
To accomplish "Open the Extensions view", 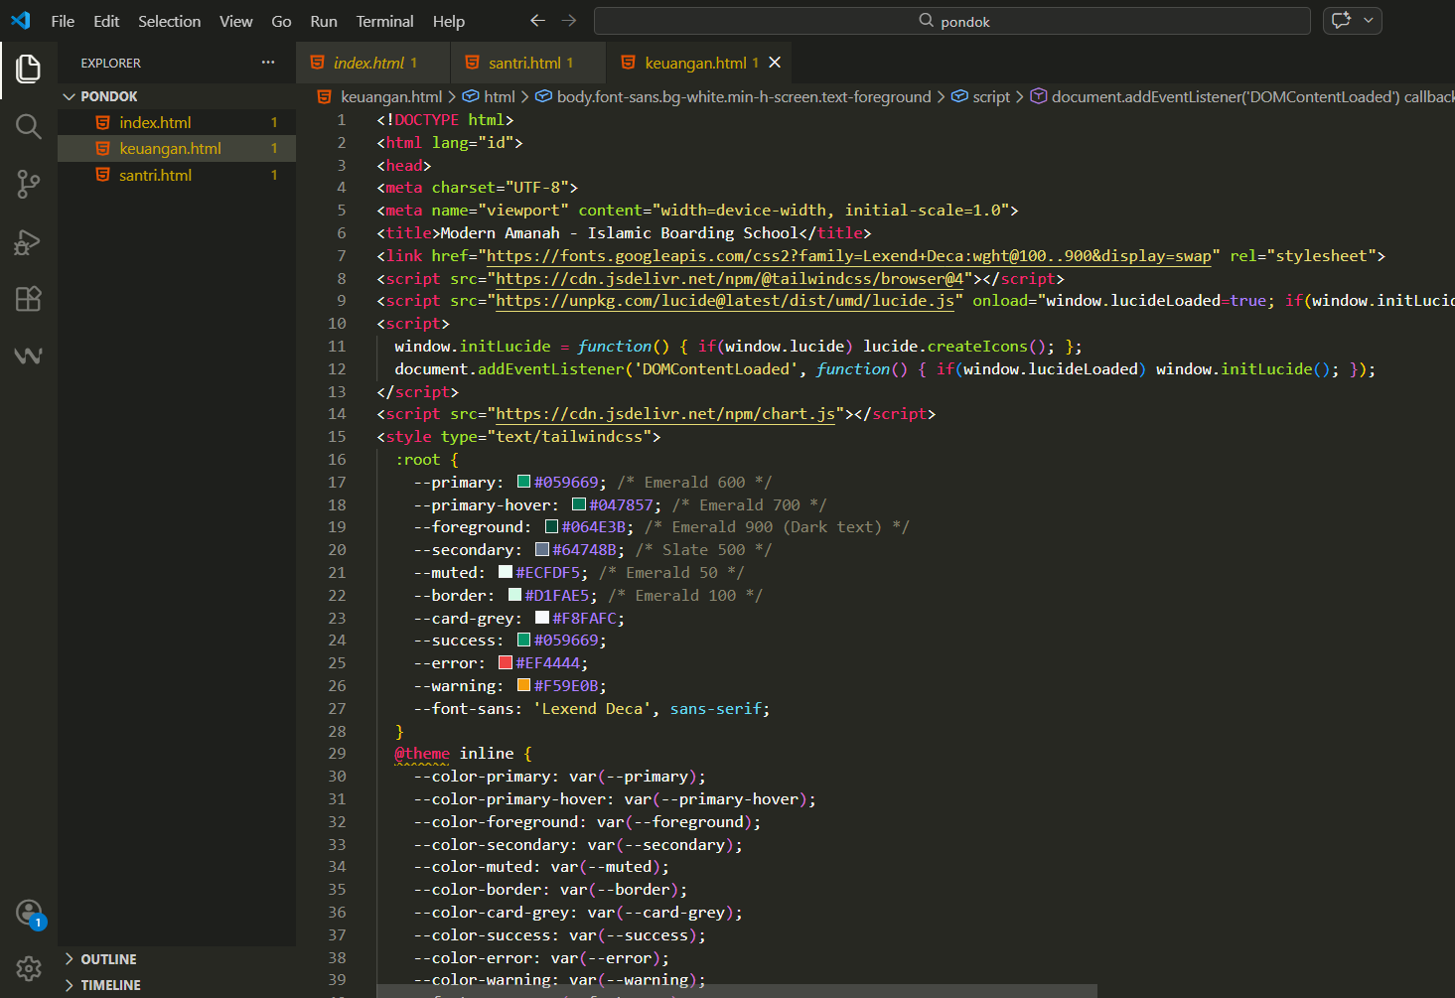I will [28, 299].
